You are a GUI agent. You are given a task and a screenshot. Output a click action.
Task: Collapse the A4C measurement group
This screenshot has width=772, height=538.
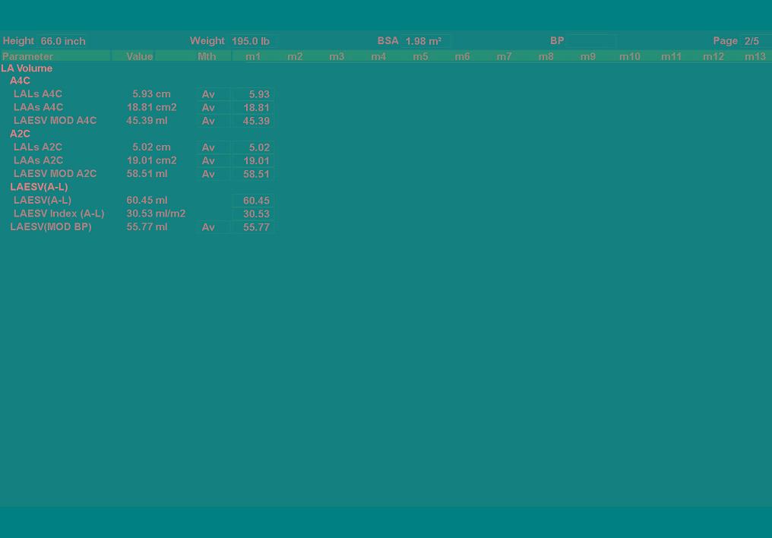pos(20,81)
